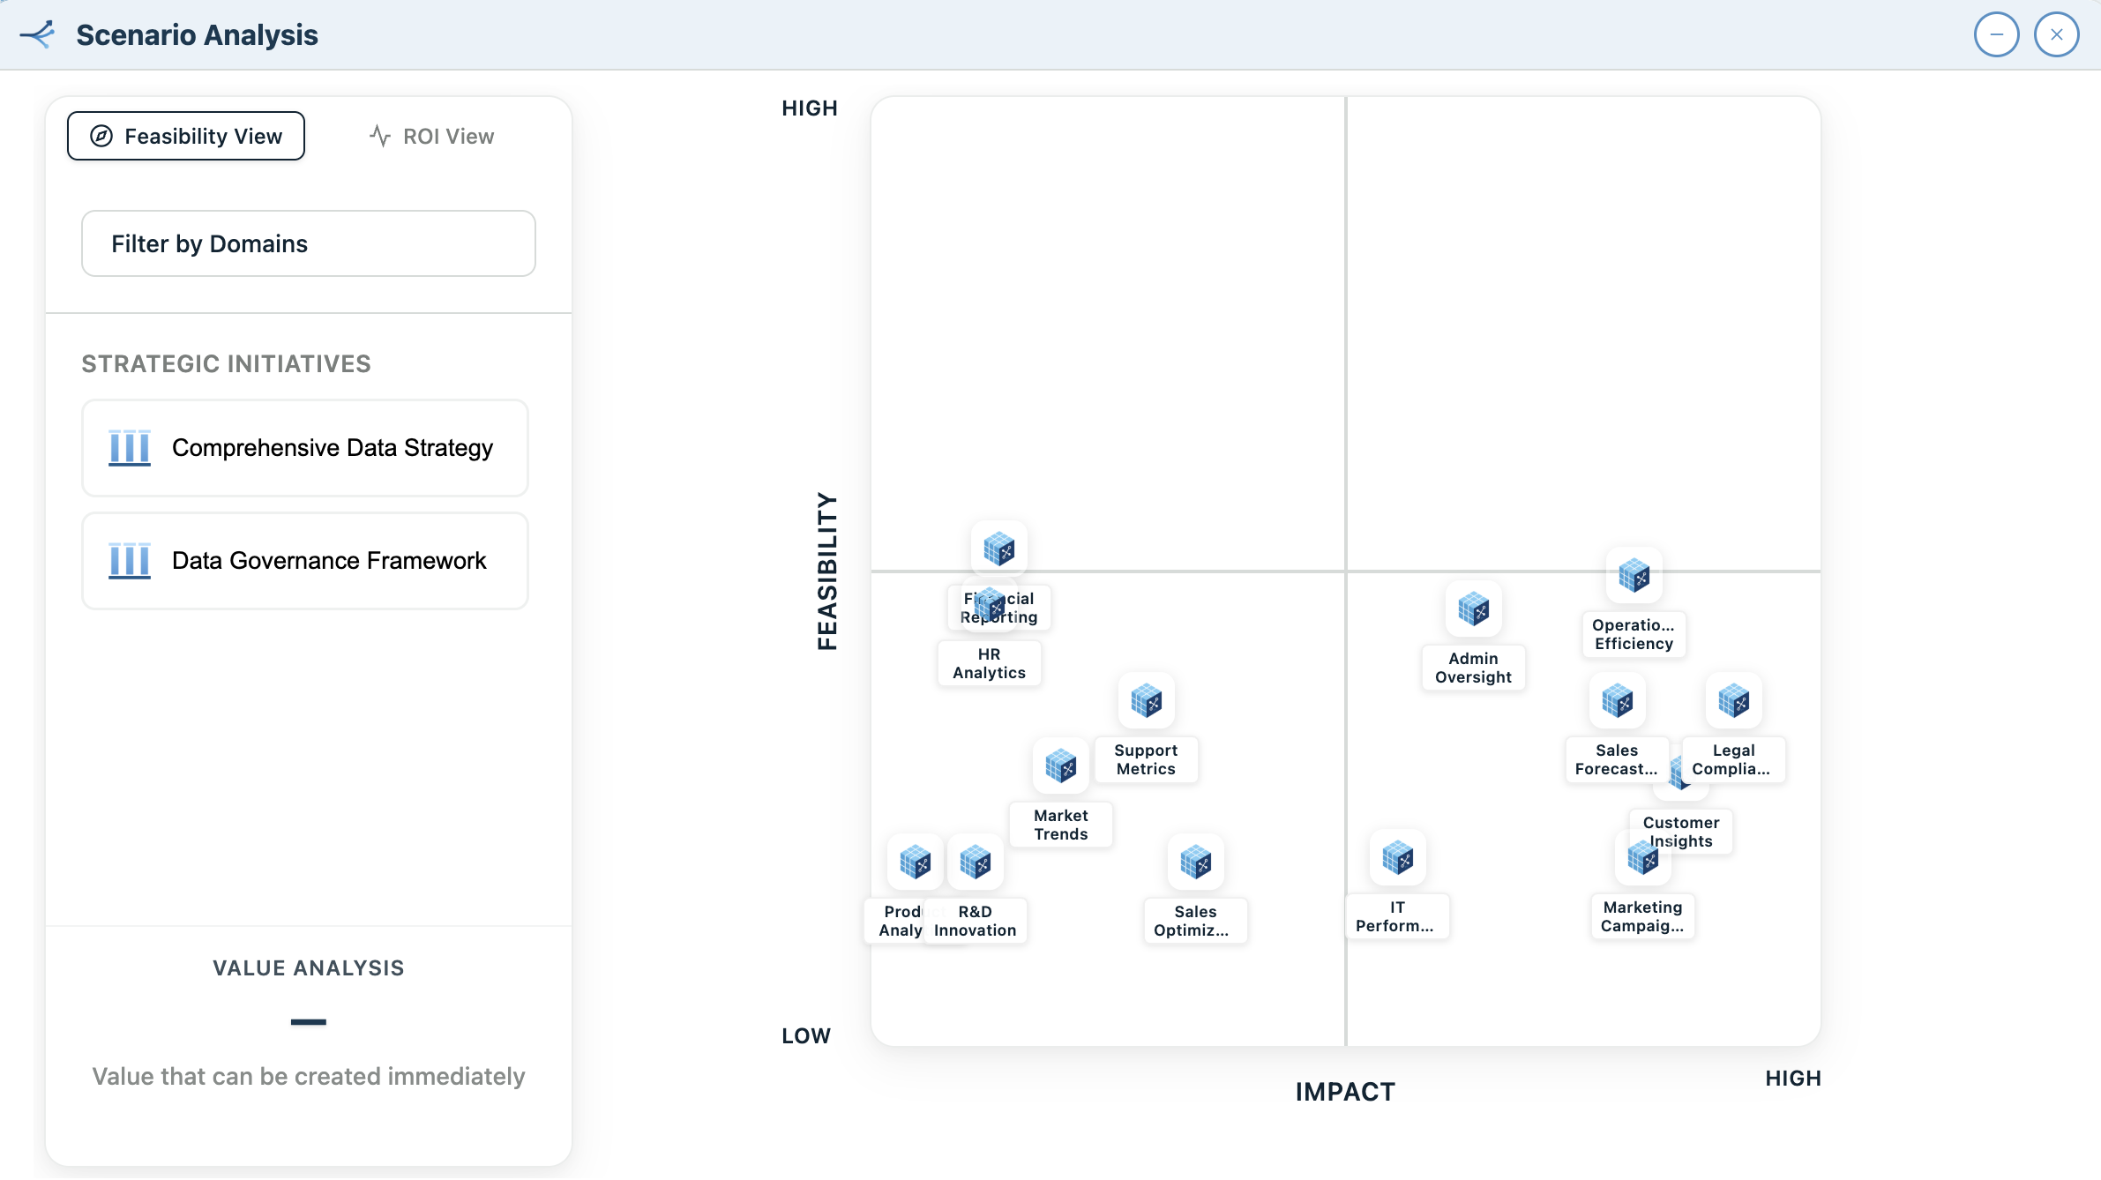Select the Sales Optimization cube icon

pyautogui.click(x=1195, y=863)
